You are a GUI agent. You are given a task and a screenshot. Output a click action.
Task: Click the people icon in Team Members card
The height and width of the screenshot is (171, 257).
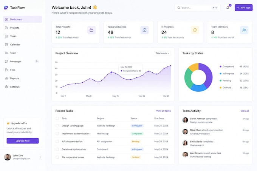[244, 30]
